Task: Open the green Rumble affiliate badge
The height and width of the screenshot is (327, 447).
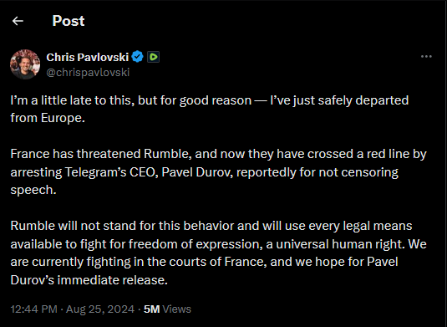Action: click(154, 57)
